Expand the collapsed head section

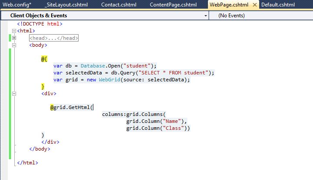click(x=14, y=38)
